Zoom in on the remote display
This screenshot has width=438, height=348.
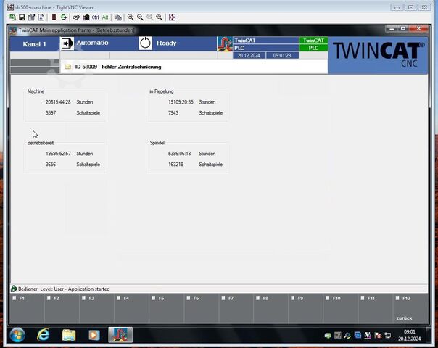pos(131,17)
